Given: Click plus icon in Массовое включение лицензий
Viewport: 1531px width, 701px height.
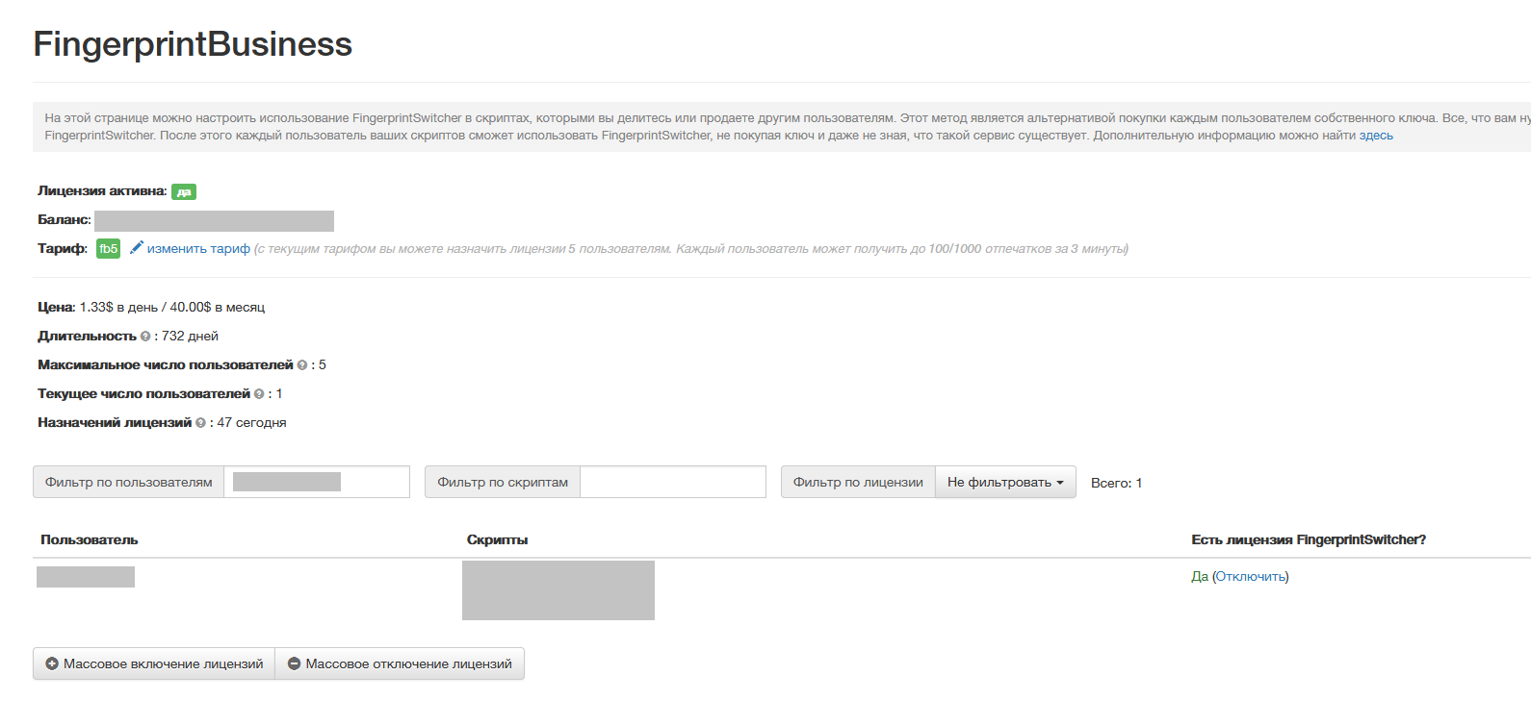Looking at the screenshot, I should click(53, 664).
